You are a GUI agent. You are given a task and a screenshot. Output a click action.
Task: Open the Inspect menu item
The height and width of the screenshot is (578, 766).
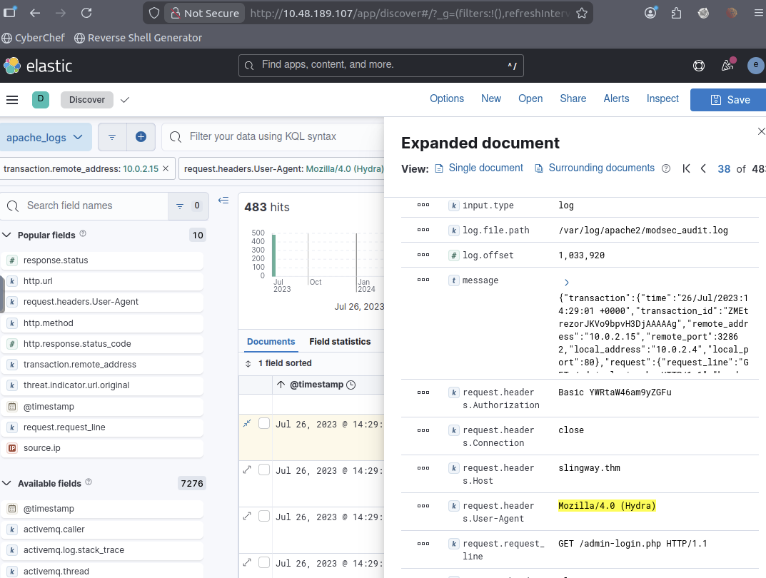[662, 98]
